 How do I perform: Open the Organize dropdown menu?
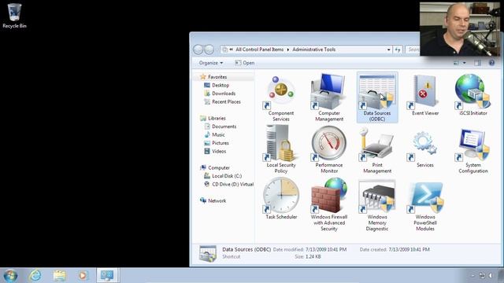[211, 63]
